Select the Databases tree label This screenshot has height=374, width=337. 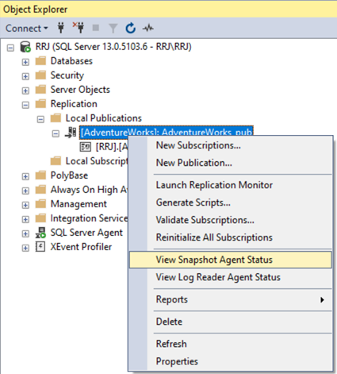click(71, 61)
